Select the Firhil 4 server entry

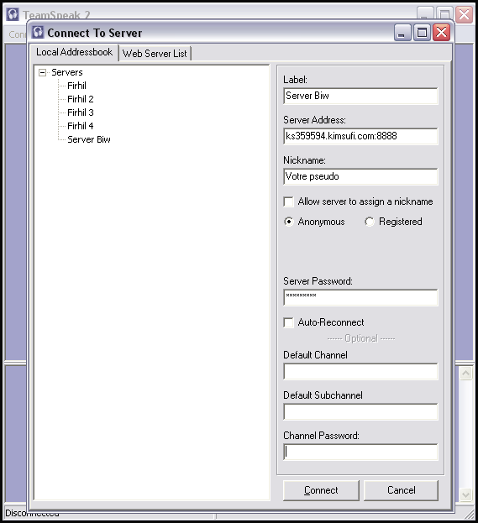(x=81, y=126)
